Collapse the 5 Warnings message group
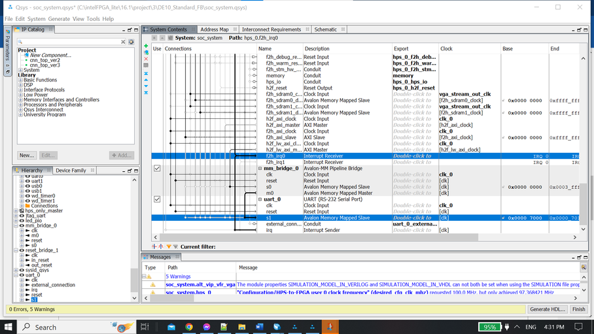The image size is (594, 334). click(x=145, y=276)
